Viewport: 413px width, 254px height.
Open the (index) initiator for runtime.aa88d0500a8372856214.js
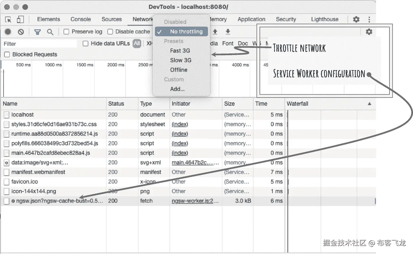point(180,134)
